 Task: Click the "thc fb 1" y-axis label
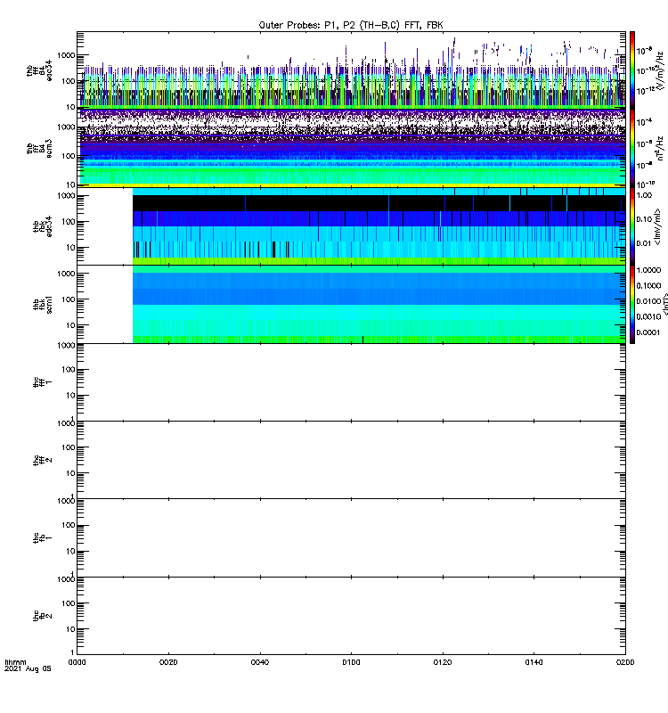[x=42, y=538]
